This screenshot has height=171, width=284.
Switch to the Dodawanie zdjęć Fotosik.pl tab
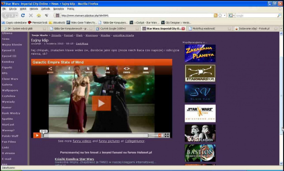(256, 28)
